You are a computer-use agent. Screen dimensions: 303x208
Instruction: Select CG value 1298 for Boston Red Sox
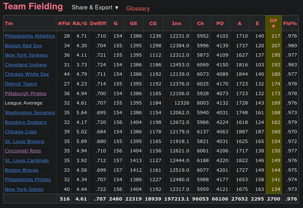[155, 46]
